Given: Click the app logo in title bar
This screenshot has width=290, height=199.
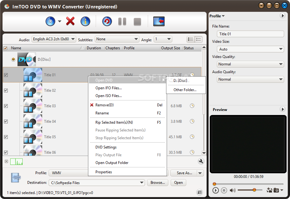Looking at the screenshot, I should (x=7, y=7).
